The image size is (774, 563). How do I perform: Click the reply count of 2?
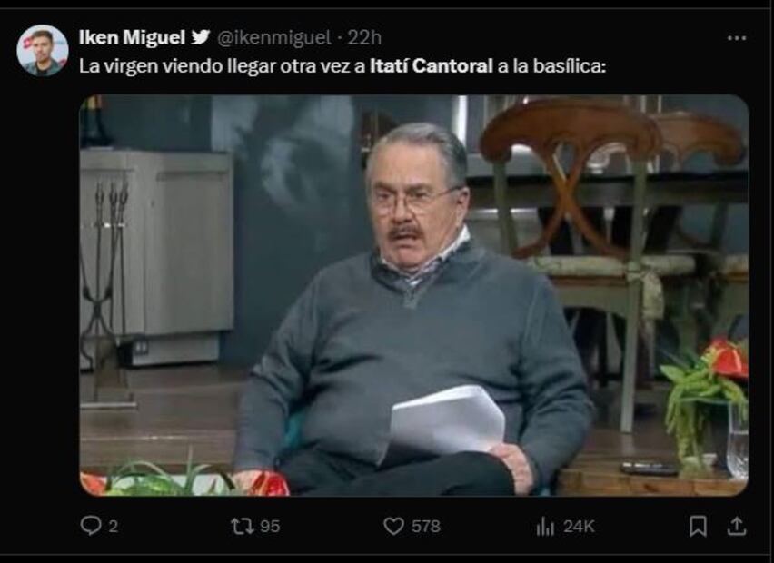pyautogui.click(x=113, y=527)
